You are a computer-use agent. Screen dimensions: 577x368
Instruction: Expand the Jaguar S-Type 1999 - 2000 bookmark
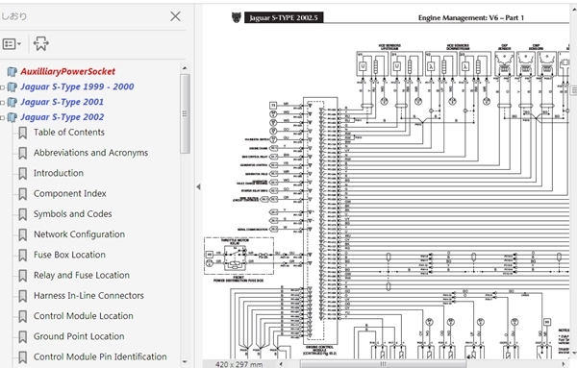3,87
